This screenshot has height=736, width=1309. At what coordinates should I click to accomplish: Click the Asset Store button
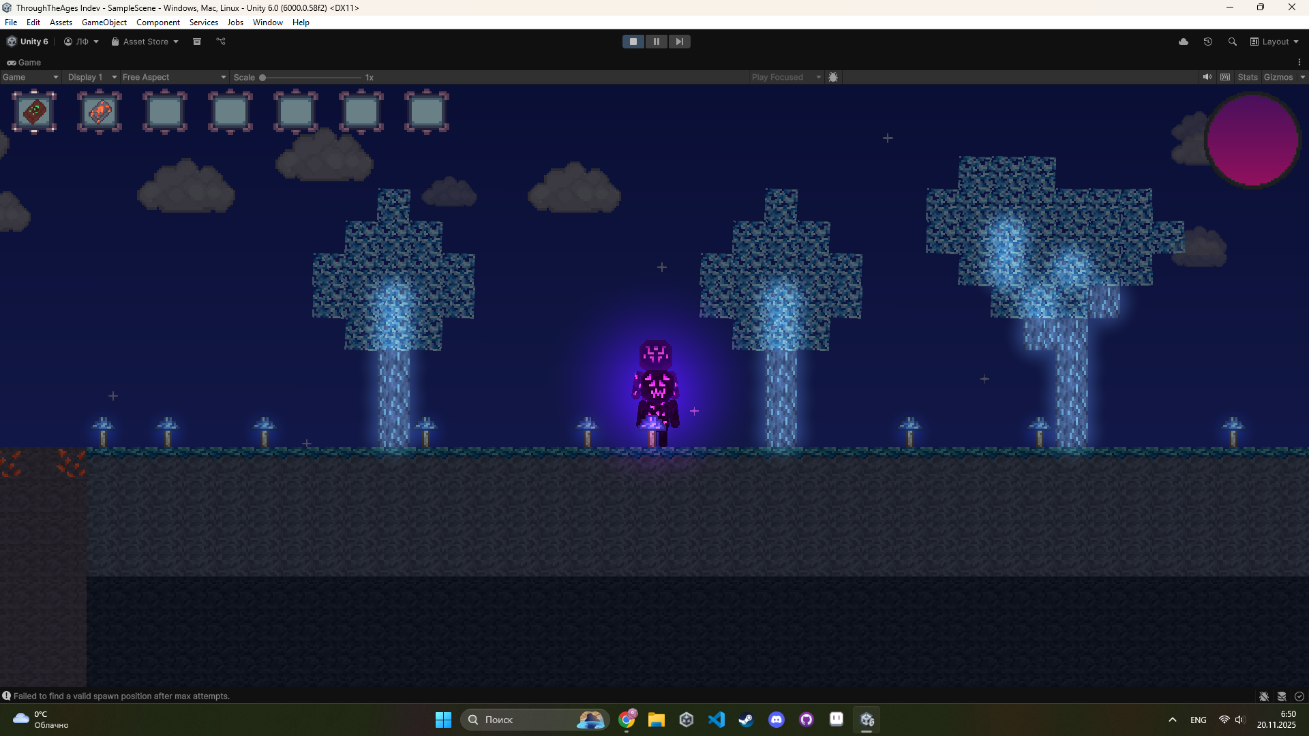pos(145,42)
